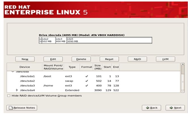Select sda3 400 MB block in drive diagram
This screenshot has width=188, height=114.
[x=61, y=40]
